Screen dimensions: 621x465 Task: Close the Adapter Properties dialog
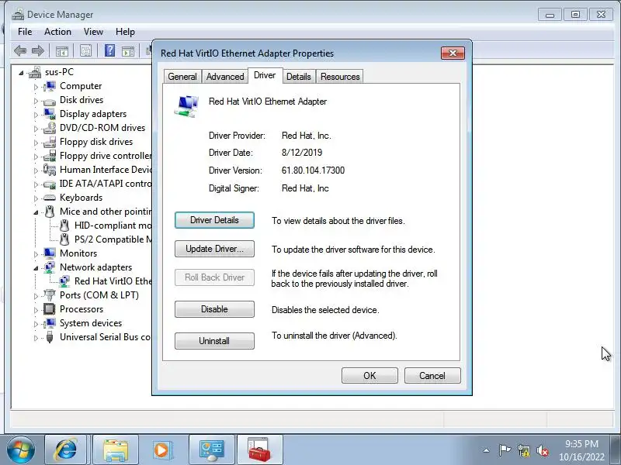453,53
